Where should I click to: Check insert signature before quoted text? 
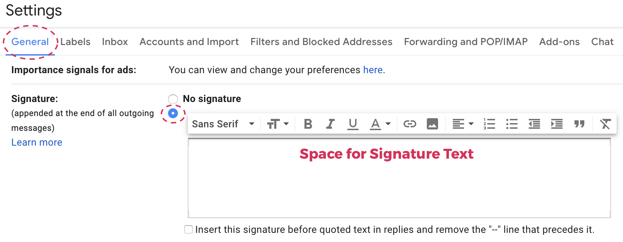(x=188, y=229)
